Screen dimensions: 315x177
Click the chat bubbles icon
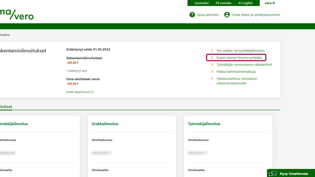point(273,174)
